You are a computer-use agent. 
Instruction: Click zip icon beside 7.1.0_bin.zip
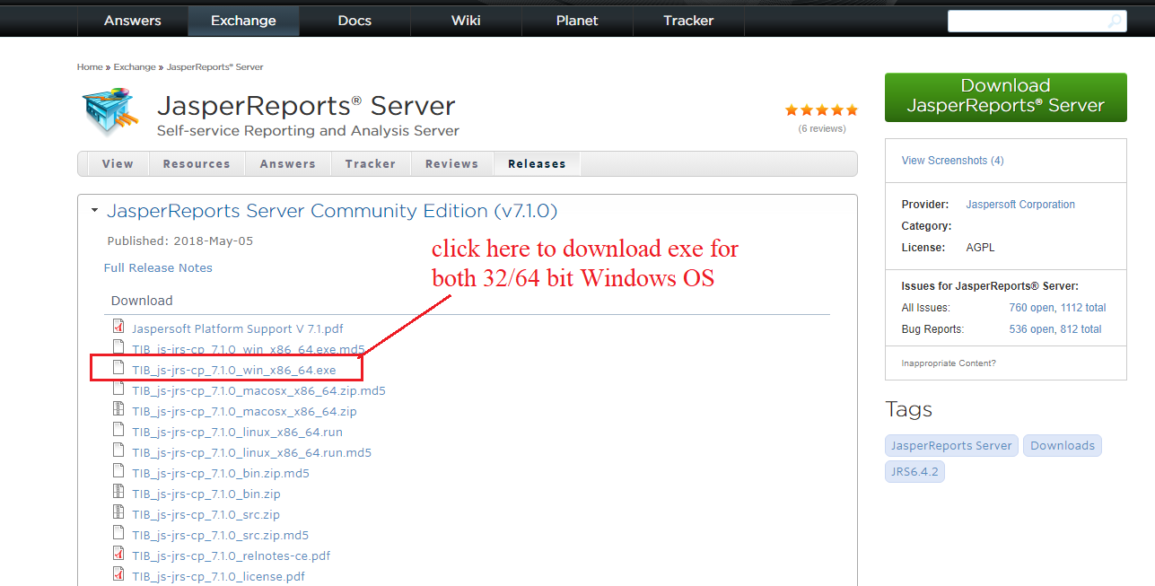118,493
